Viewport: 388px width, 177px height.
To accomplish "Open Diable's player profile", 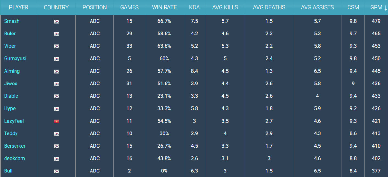I will coord(11,96).
